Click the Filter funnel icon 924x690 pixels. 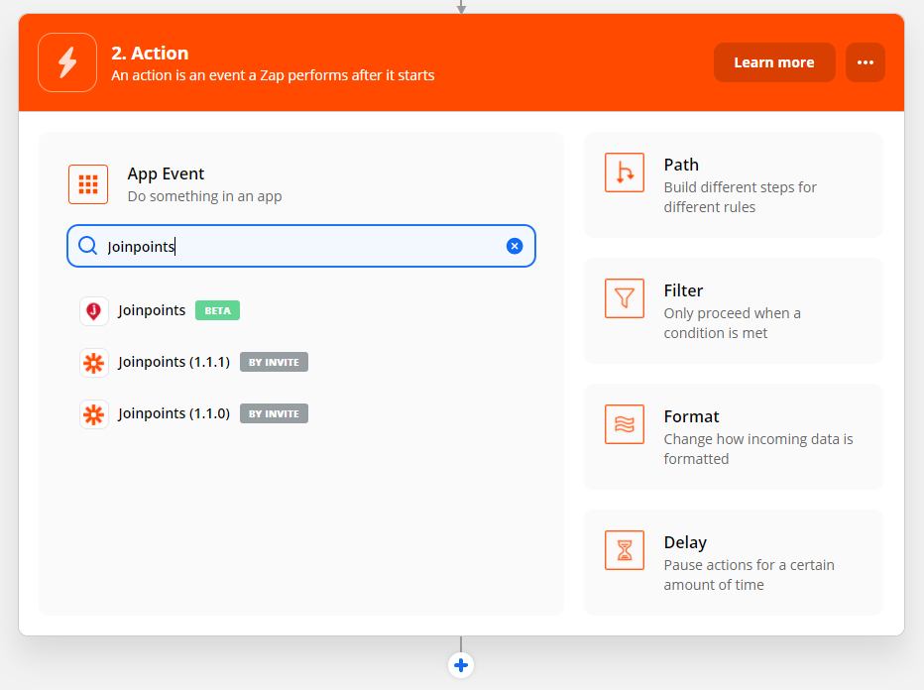(x=624, y=298)
